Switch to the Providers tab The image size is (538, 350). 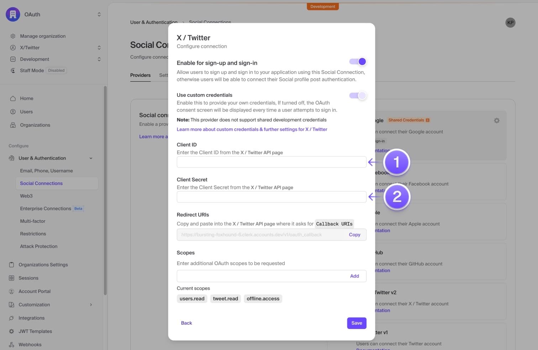pyautogui.click(x=140, y=75)
